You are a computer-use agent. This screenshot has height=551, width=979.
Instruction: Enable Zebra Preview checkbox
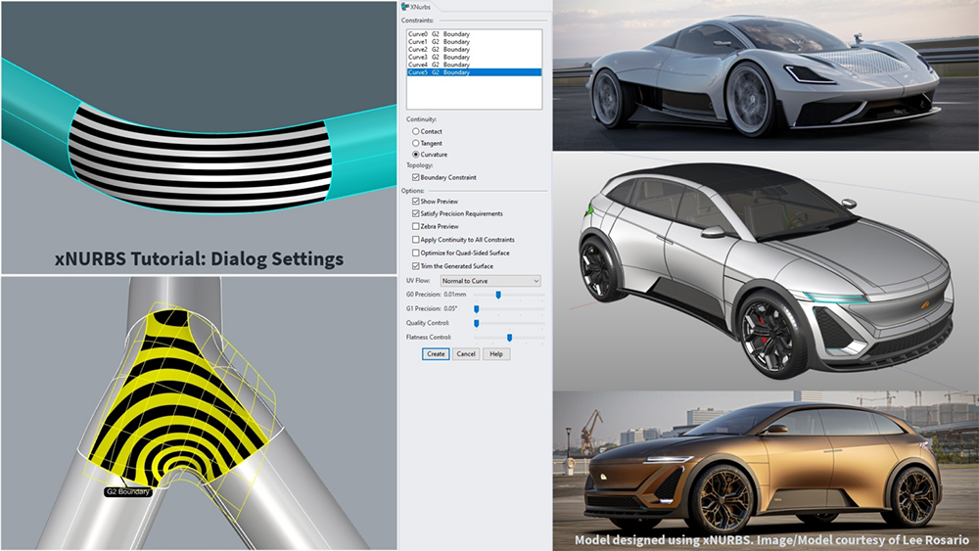(416, 226)
